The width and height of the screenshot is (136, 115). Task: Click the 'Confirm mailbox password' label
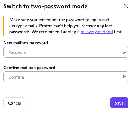tap(29, 68)
